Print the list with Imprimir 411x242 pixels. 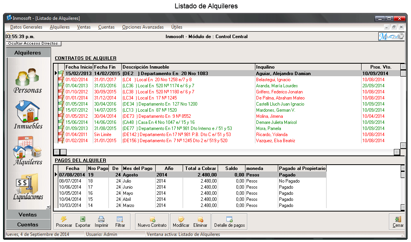click(102, 222)
